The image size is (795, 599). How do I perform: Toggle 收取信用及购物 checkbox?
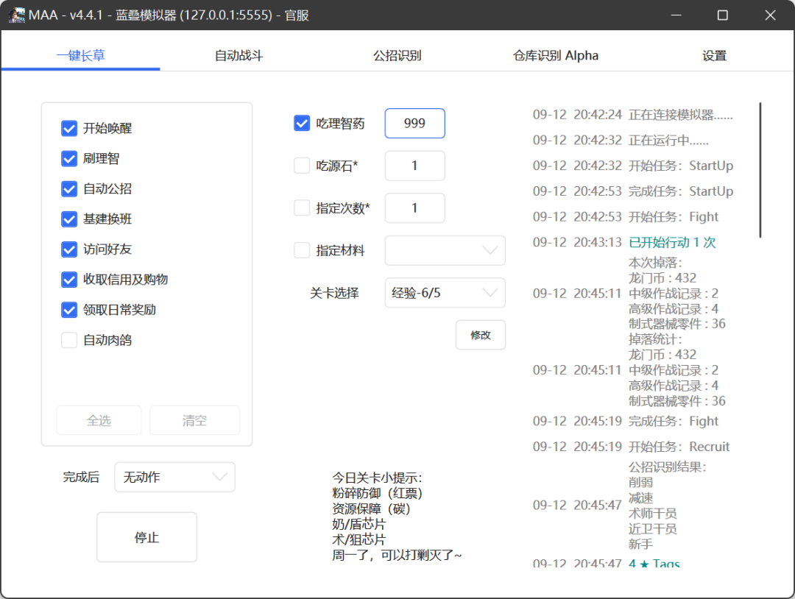point(69,280)
